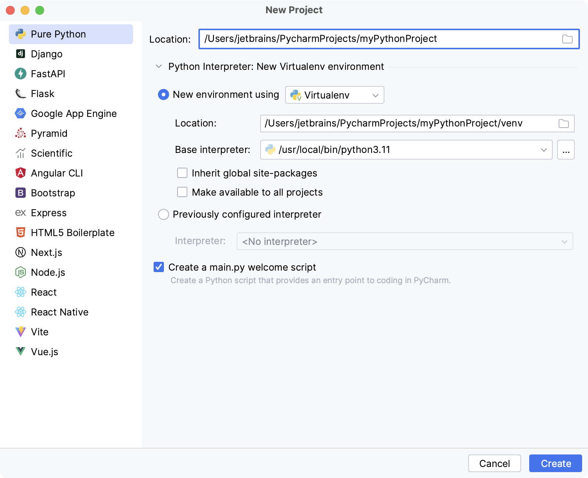Click the Pyramid framework icon
This screenshot has width=588, height=478.
pyautogui.click(x=21, y=133)
